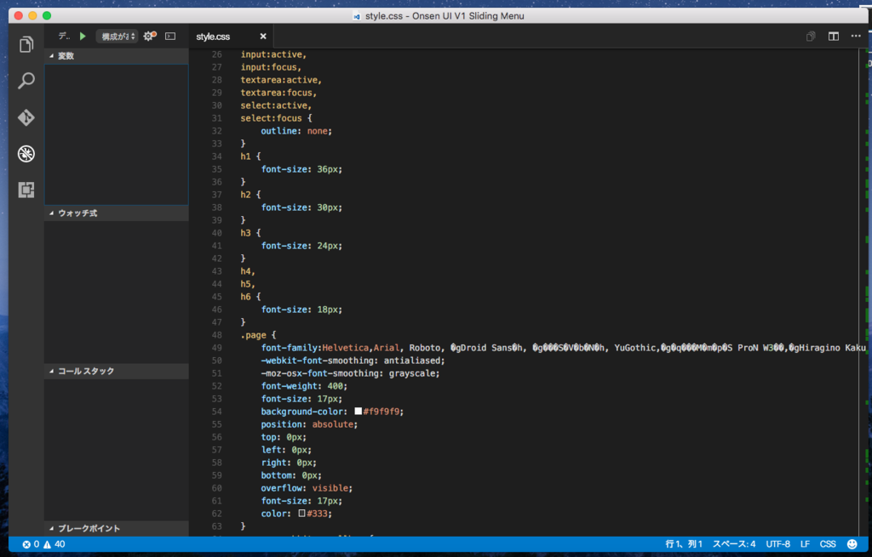Click 'position: absolute;' line
The height and width of the screenshot is (557, 872).
[x=309, y=424]
